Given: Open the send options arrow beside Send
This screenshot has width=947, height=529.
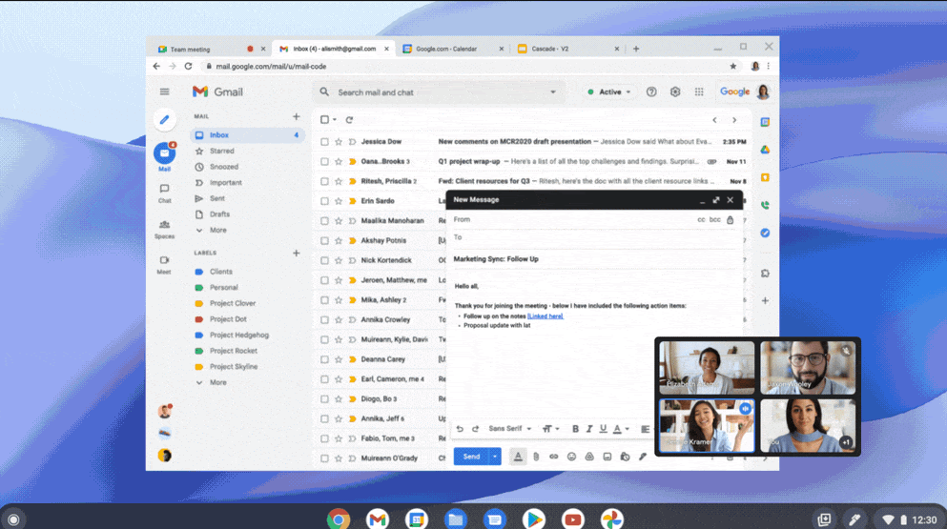Looking at the screenshot, I should pyautogui.click(x=494, y=457).
